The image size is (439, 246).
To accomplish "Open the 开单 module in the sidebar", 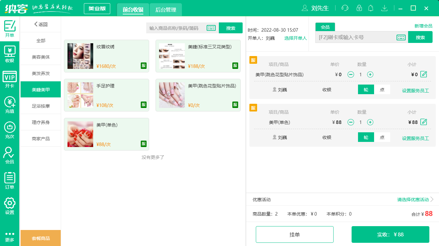I will tap(10, 25).
